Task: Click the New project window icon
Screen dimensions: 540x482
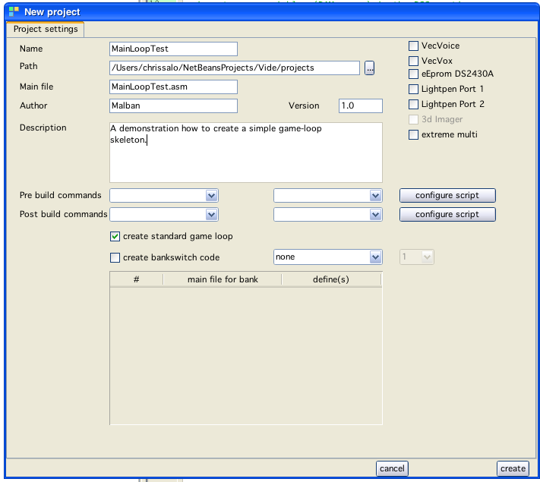Action: 13,11
